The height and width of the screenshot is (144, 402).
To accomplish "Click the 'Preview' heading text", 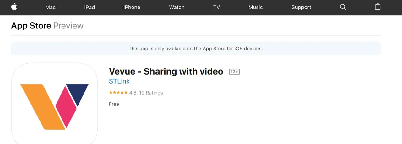I will click(x=68, y=26).
